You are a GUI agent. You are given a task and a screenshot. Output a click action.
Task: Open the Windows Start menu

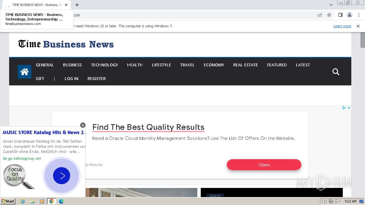[8, 201]
